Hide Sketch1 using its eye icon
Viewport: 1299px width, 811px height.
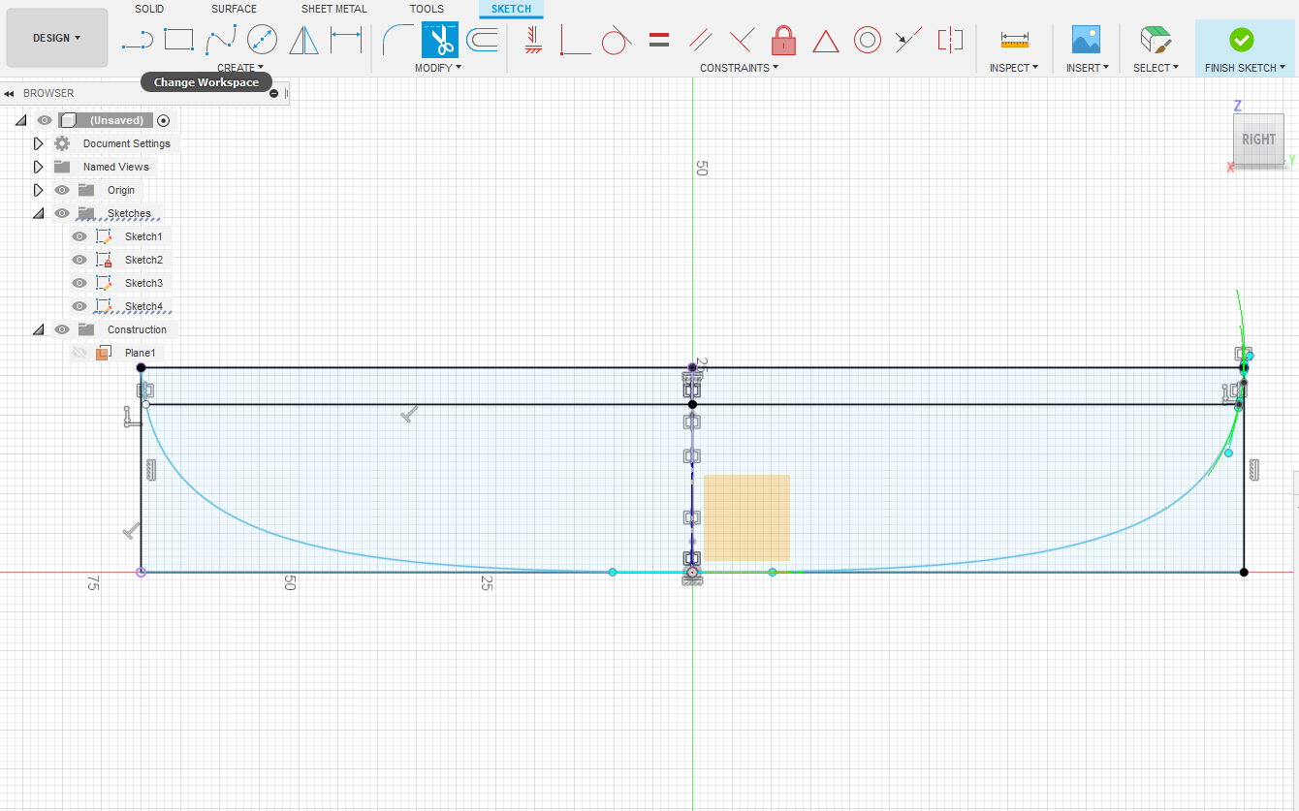tap(79, 236)
